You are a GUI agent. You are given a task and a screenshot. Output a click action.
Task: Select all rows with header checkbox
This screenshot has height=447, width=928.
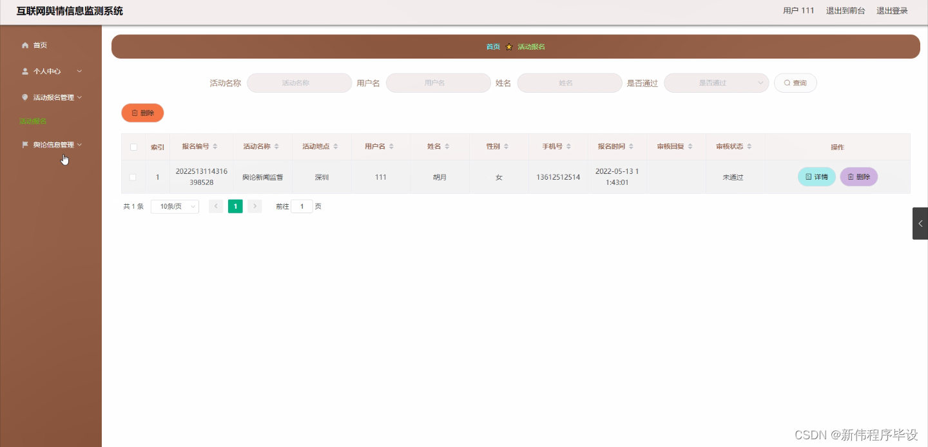(x=133, y=147)
